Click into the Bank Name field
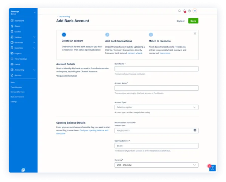Viewport: 226px width, 182px height. [156, 69]
